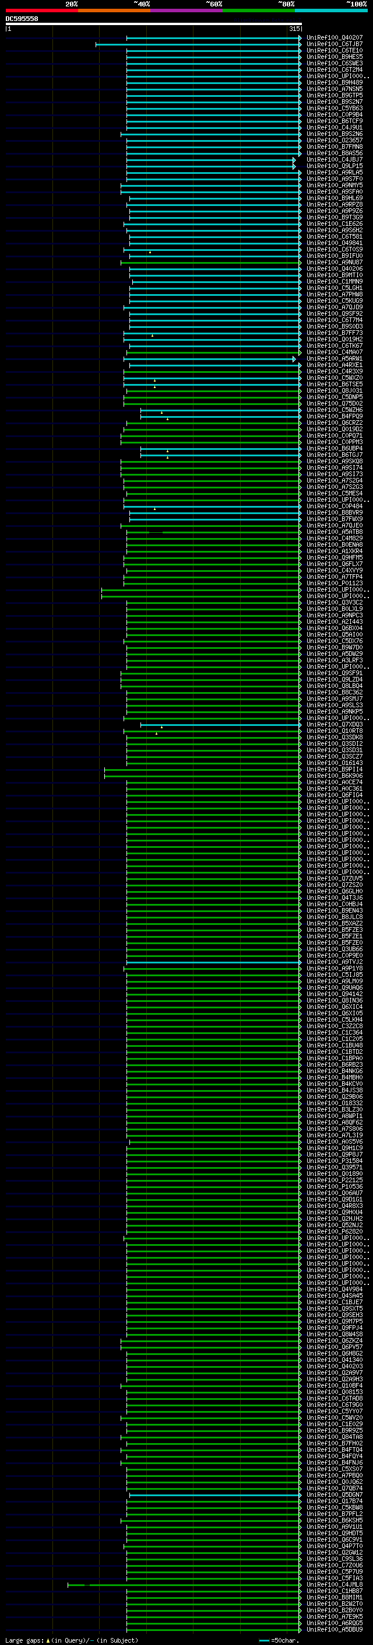The image size is (373, 1645).
Task: Click the =50char. scale legend
Action: point(279,1640)
